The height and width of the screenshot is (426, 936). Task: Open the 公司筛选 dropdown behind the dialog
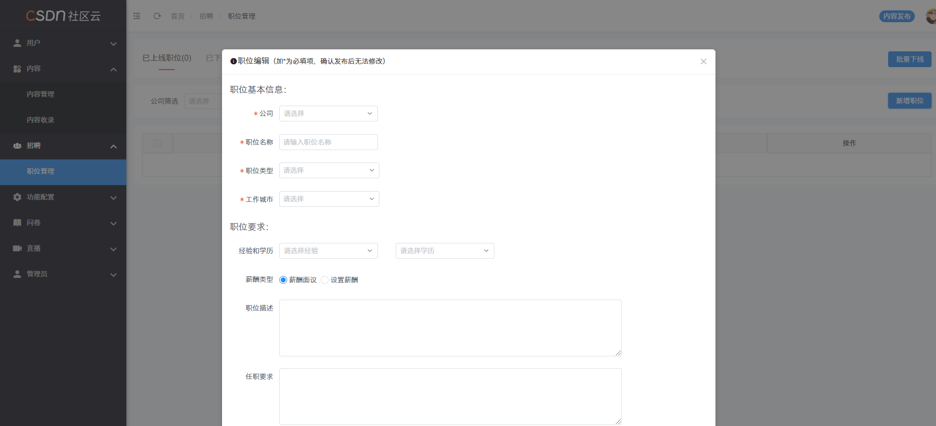tap(203, 101)
